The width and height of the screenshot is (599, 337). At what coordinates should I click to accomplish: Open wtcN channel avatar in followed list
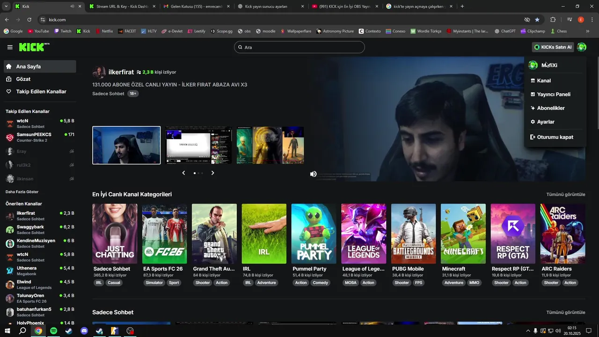click(10, 124)
